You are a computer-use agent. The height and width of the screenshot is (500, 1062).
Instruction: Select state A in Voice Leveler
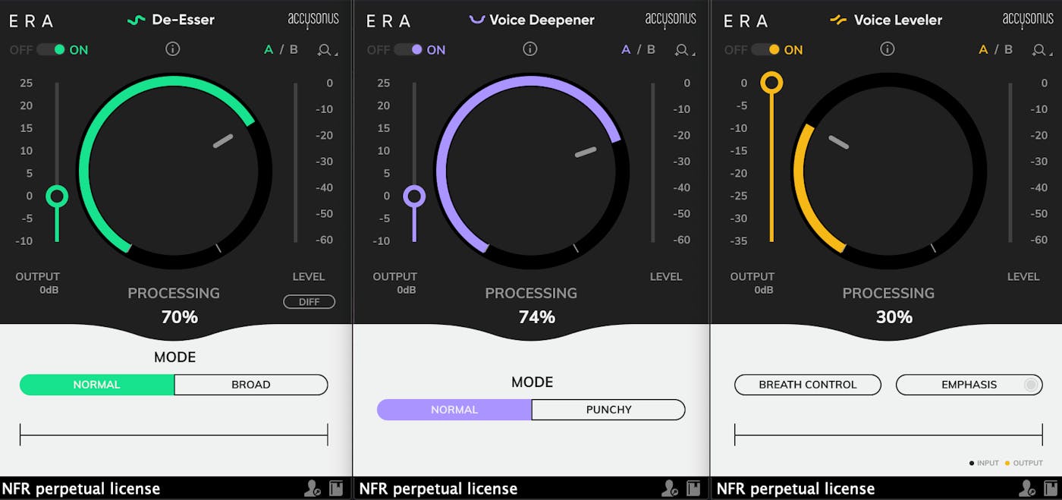pos(983,50)
